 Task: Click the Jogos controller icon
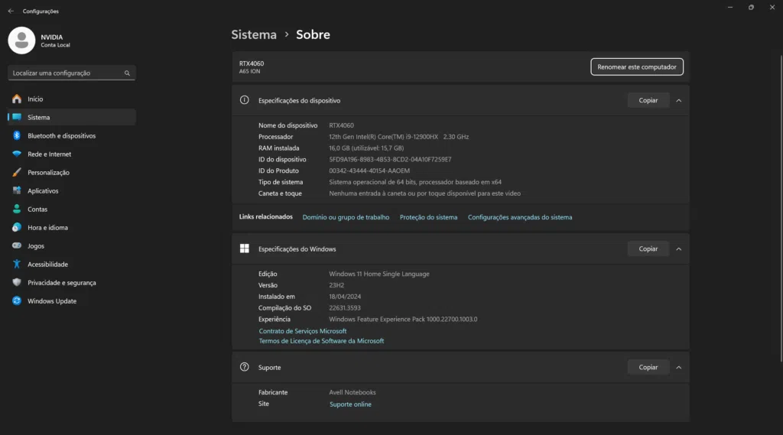[17, 246]
